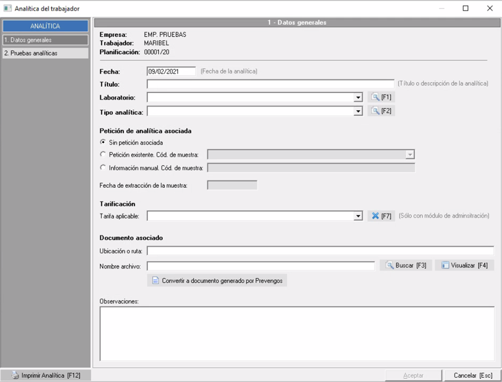The image size is (502, 382).
Task: Open the Tipo analítica dropdown
Action: (x=358, y=111)
